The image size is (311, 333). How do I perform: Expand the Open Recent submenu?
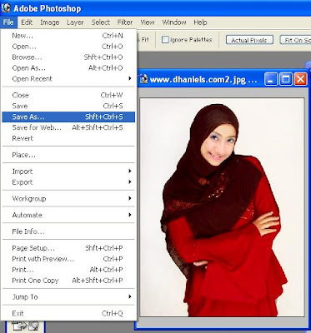click(x=68, y=79)
